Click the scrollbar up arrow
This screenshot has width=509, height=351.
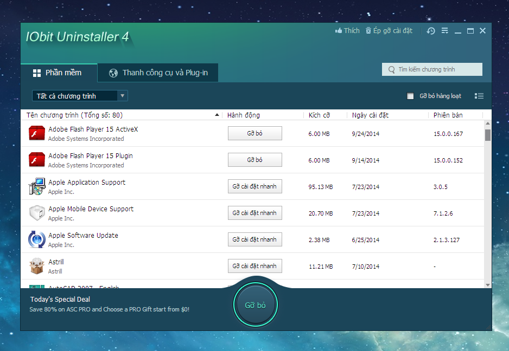(488, 123)
